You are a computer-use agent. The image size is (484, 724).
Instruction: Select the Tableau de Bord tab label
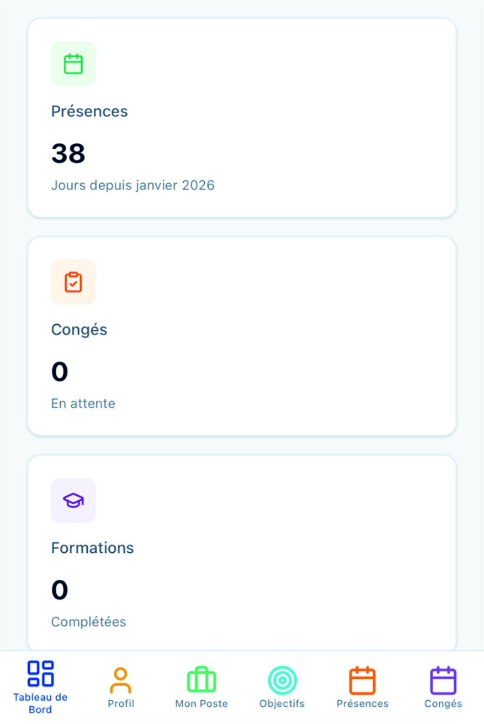click(41, 703)
